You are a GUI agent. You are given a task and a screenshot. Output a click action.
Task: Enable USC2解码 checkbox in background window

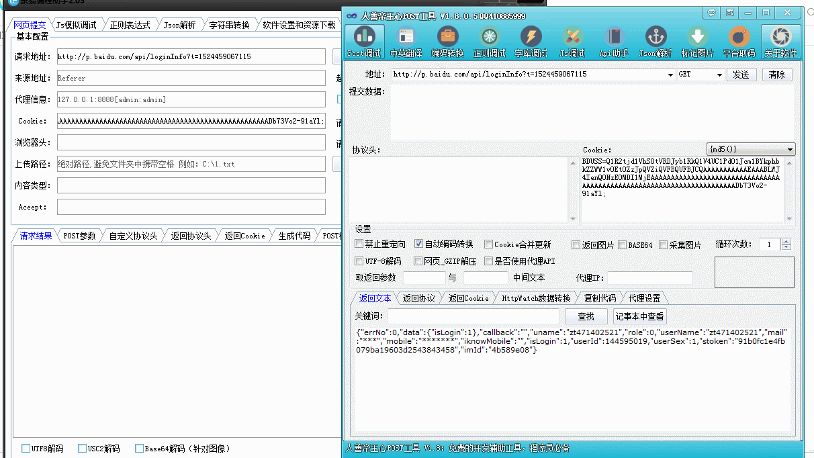(82, 449)
